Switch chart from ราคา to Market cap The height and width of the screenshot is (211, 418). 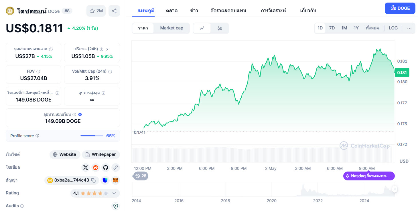pos(171,28)
